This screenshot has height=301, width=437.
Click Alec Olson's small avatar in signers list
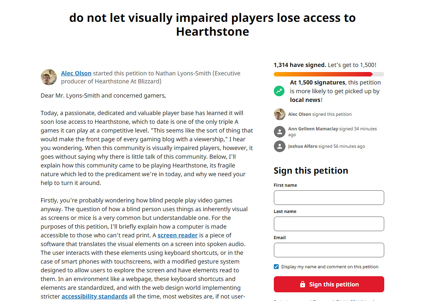tap(279, 114)
